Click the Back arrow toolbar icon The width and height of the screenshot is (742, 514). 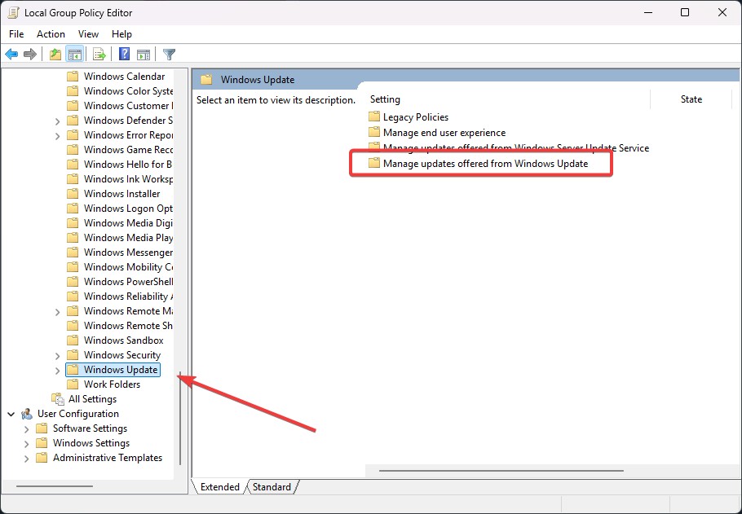pos(11,55)
